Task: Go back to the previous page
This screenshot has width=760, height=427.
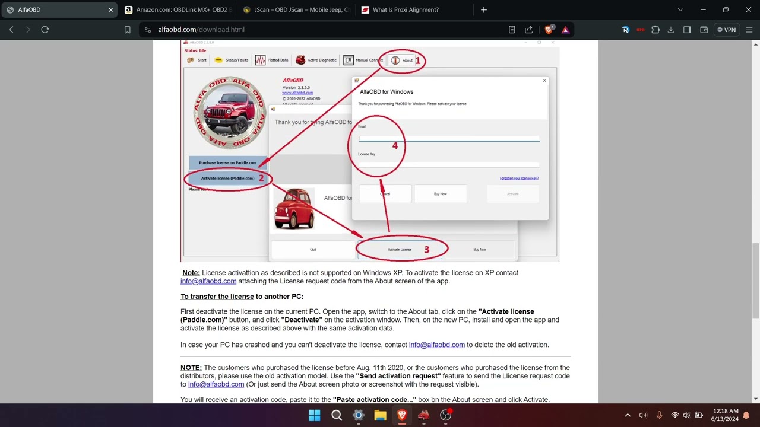Action: (11, 30)
